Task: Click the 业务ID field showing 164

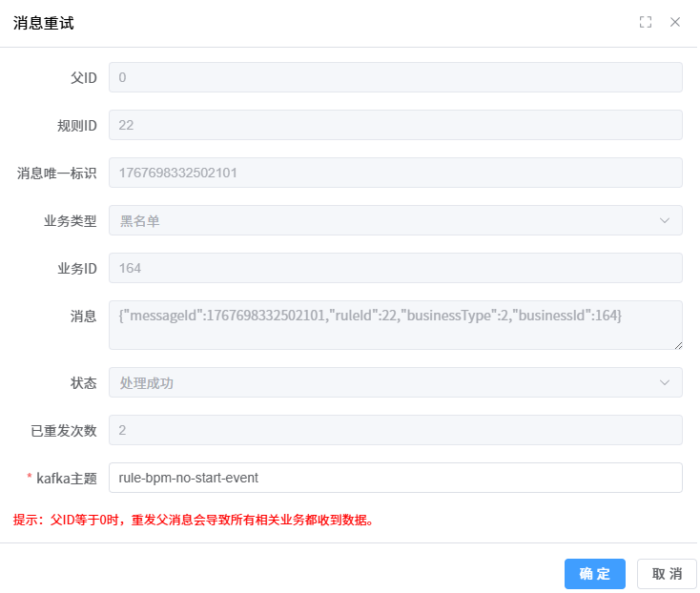Action: (x=396, y=268)
